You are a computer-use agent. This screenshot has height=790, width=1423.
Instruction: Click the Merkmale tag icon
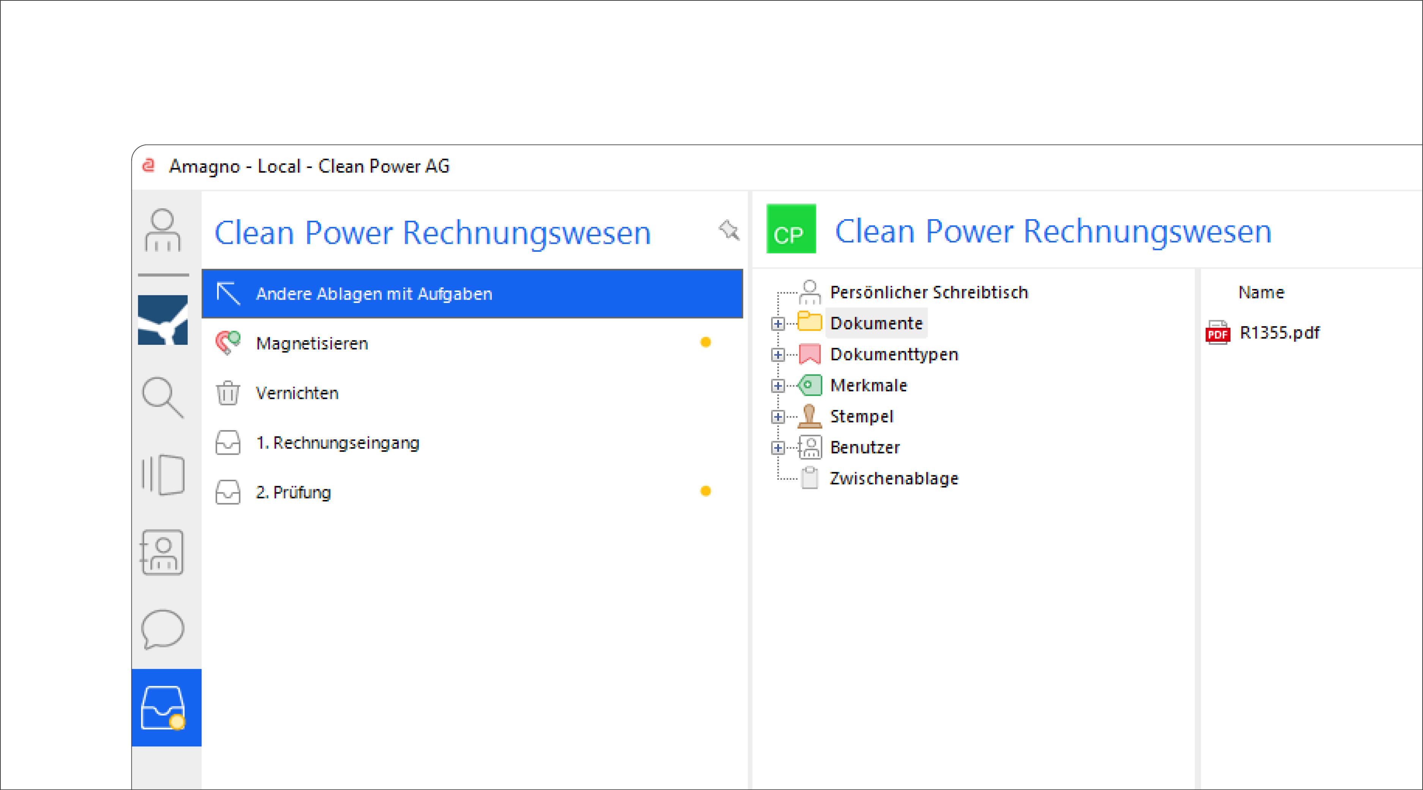coord(809,385)
